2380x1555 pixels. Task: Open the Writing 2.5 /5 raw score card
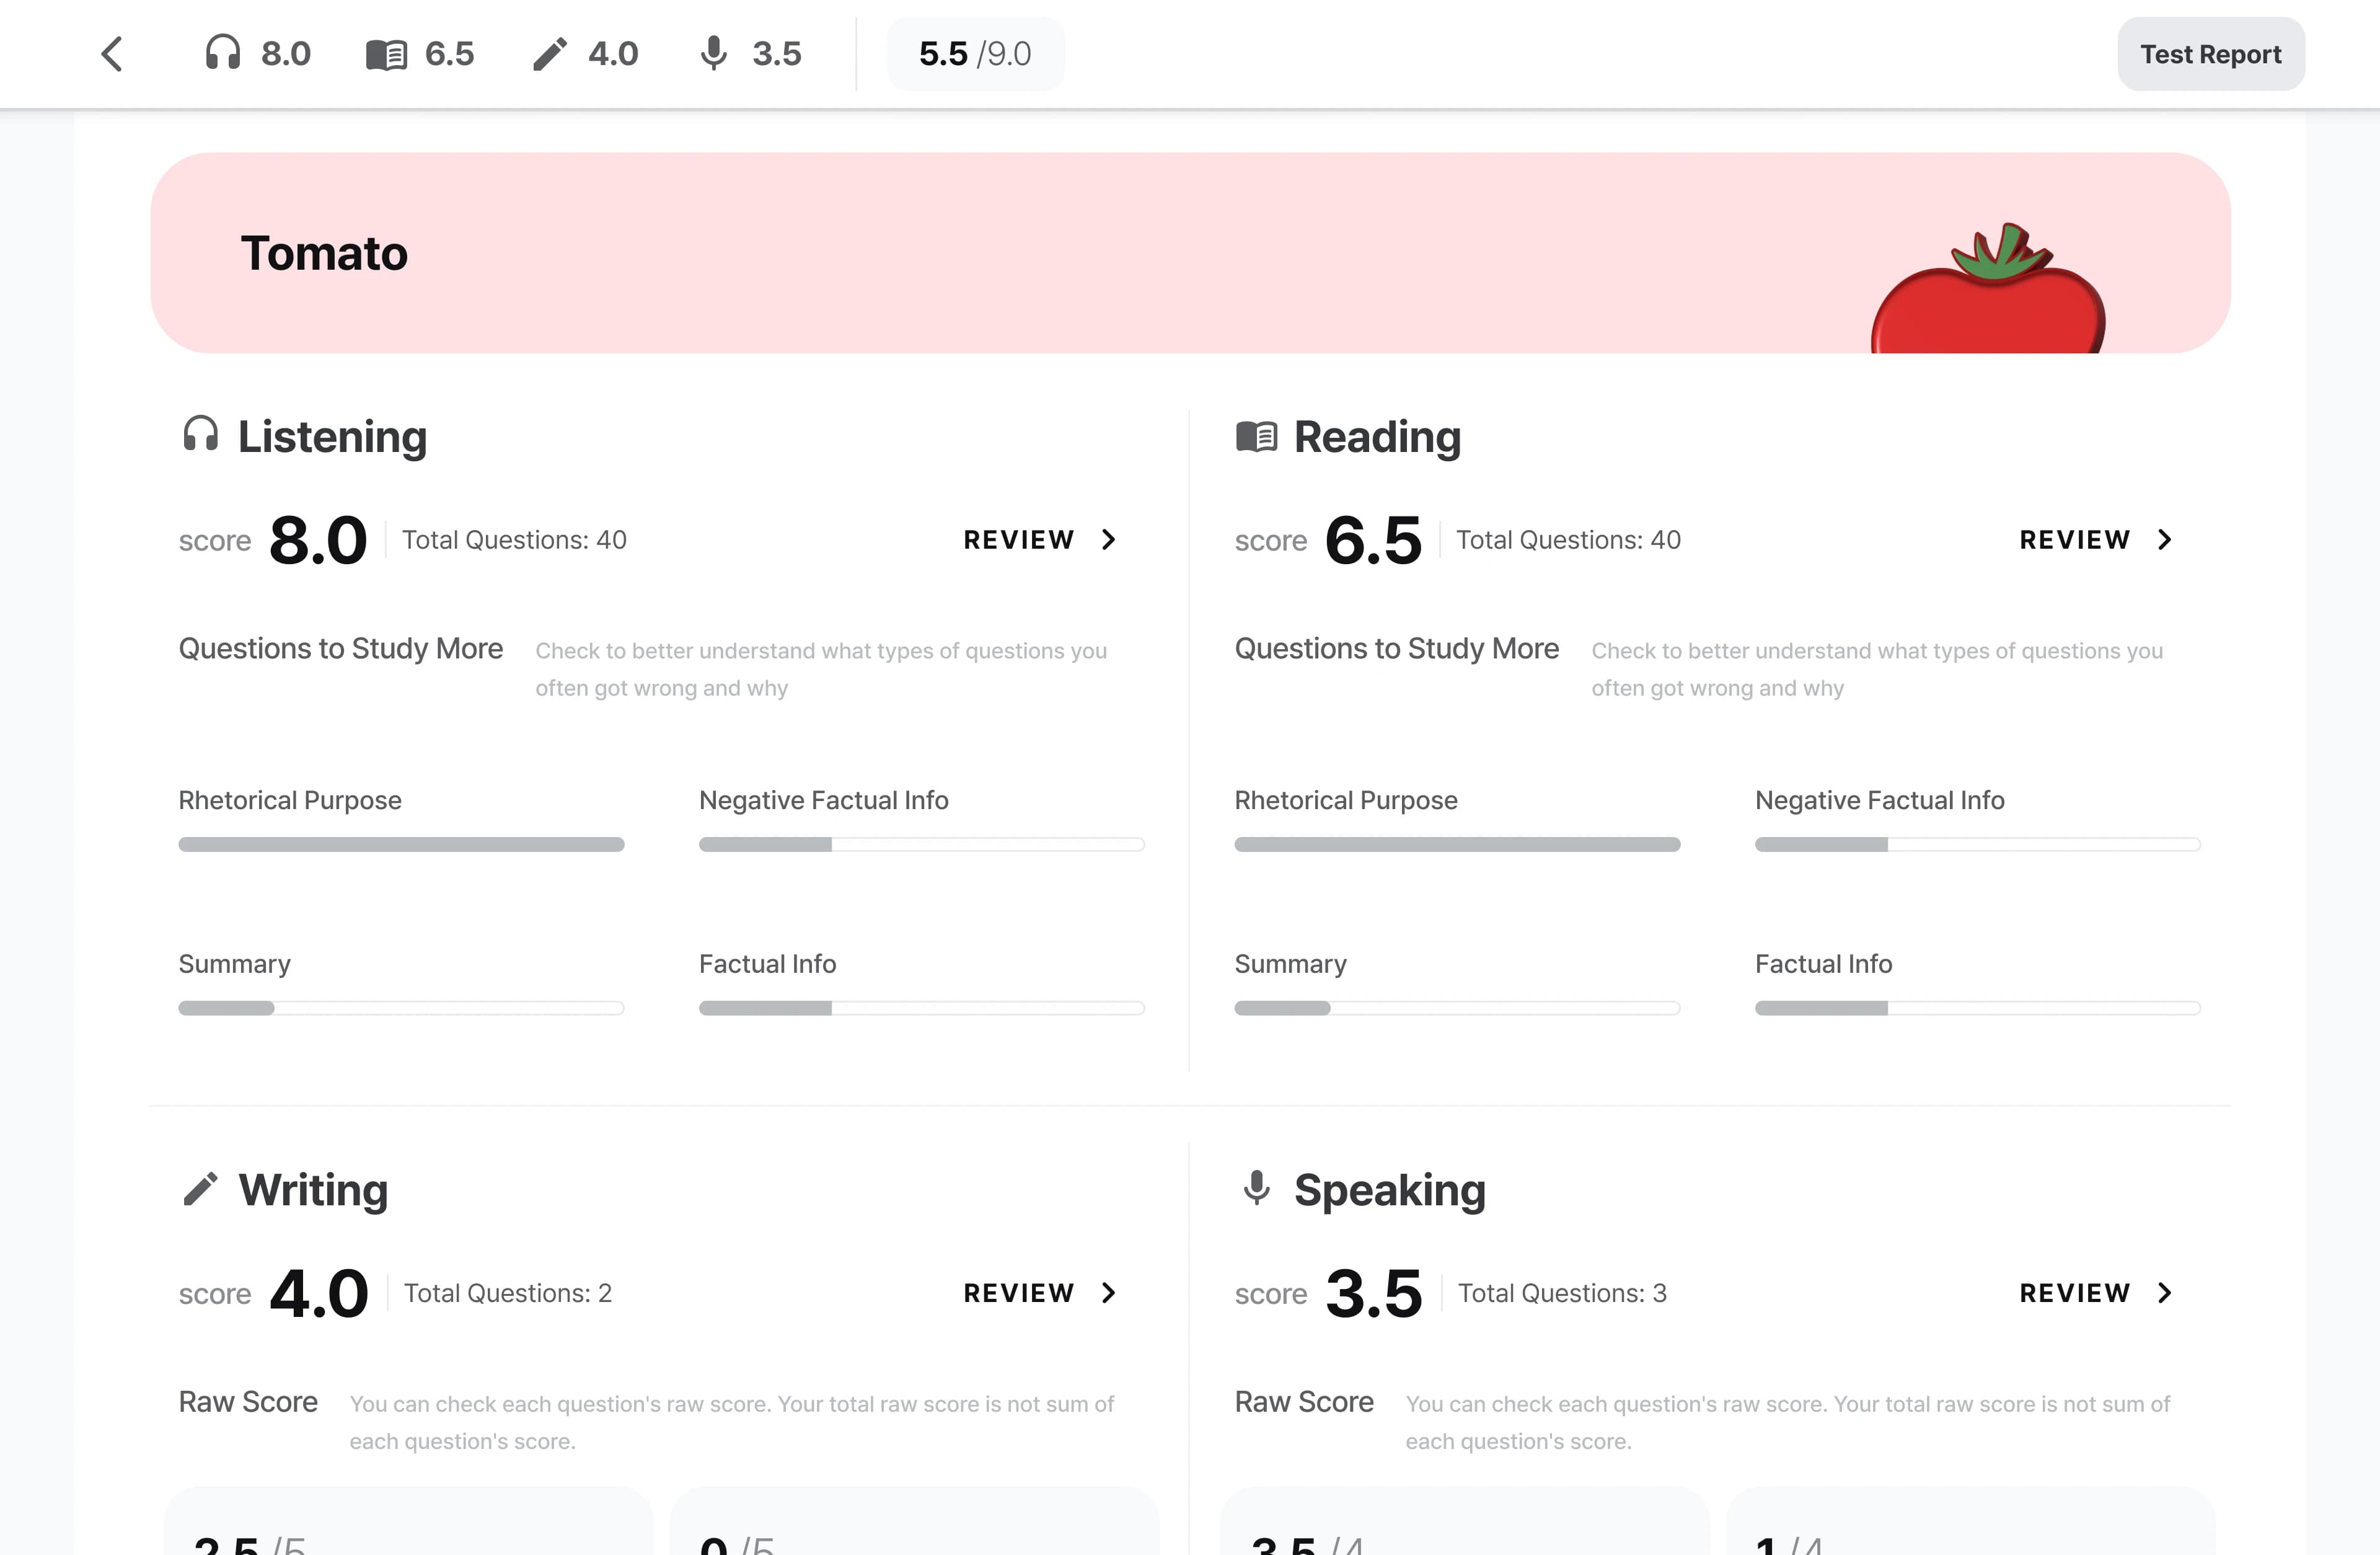tap(408, 1521)
